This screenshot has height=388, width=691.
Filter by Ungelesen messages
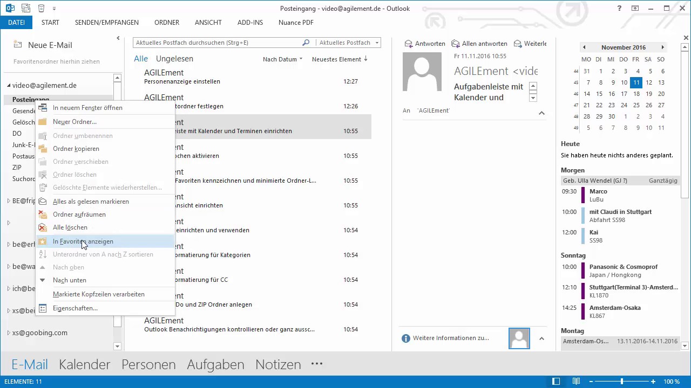point(174,59)
